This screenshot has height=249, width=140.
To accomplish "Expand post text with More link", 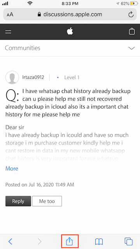I will coord(12,168).
